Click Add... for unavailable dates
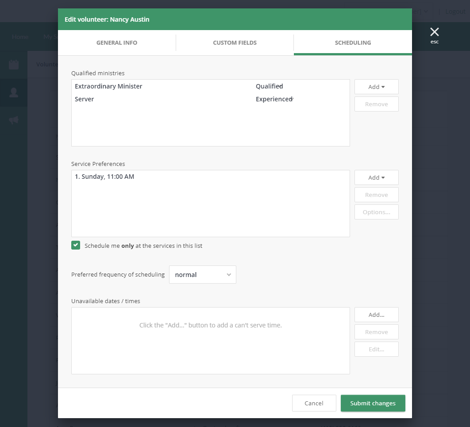The width and height of the screenshot is (470, 427). pyautogui.click(x=376, y=315)
